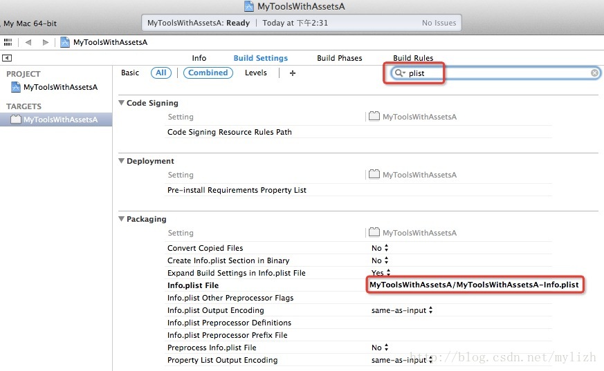Switch to Levels view
604x371 pixels.
(x=256, y=73)
